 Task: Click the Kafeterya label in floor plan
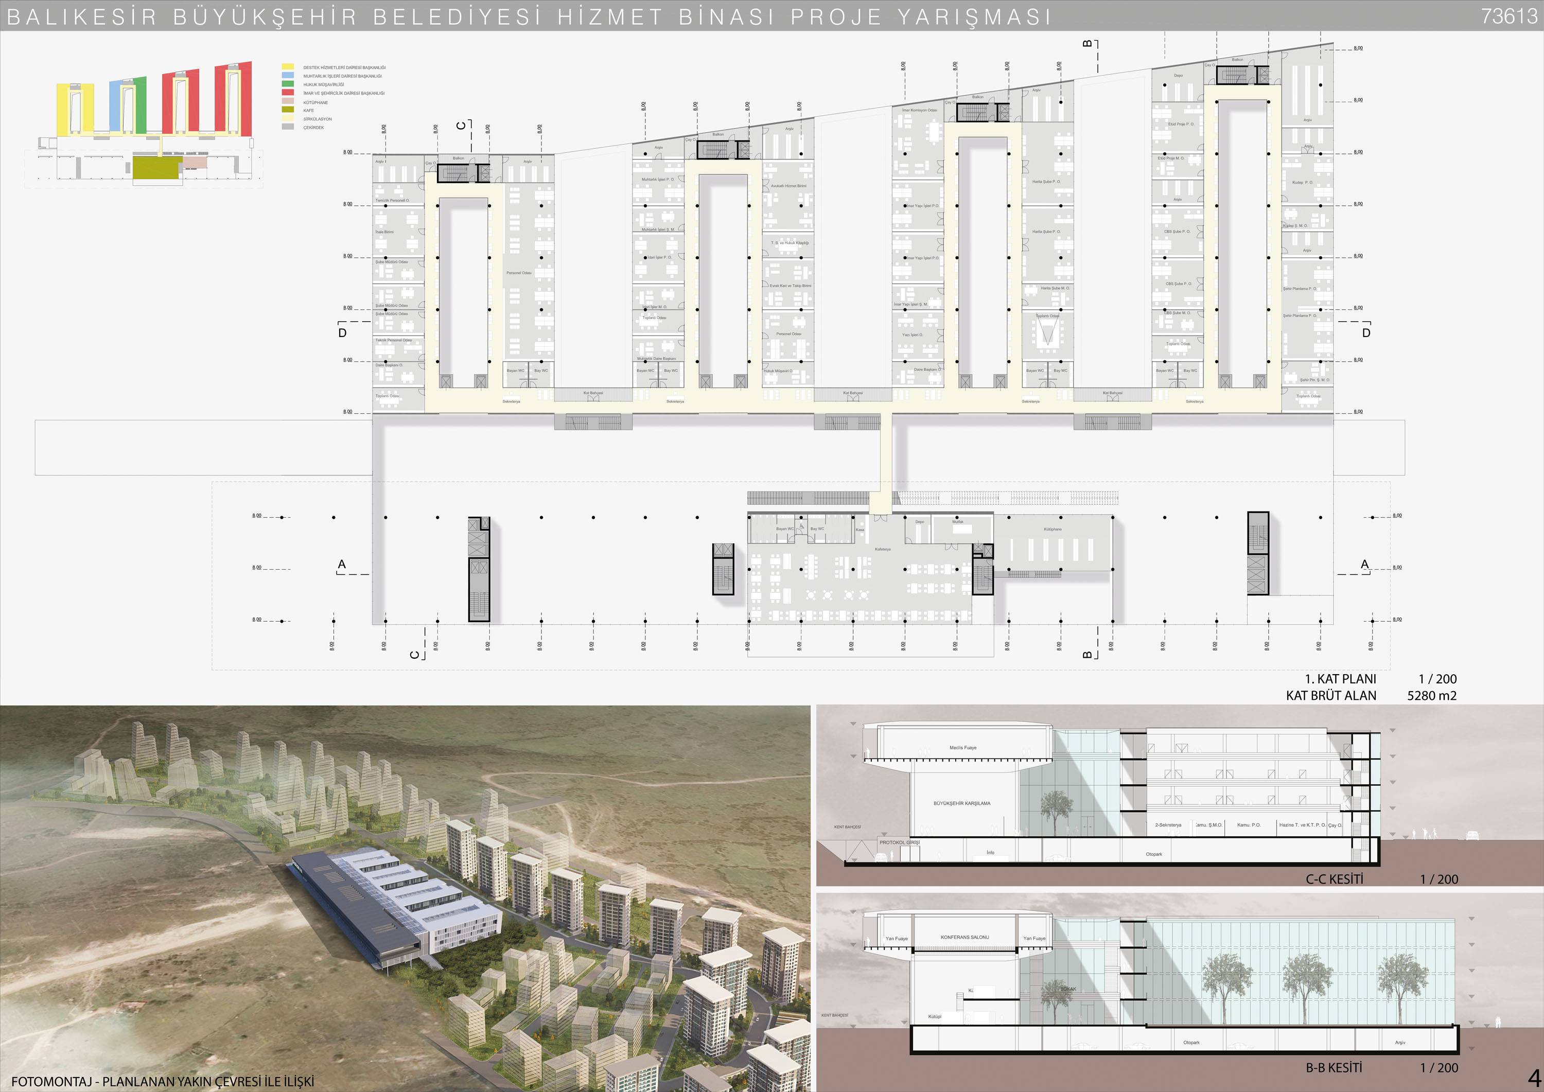click(x=882, y=549)
